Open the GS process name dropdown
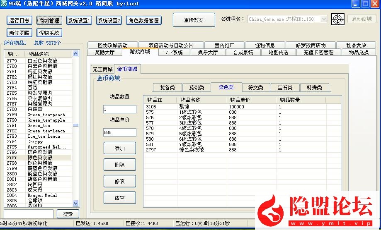381x230 pixels. (324, 19)
